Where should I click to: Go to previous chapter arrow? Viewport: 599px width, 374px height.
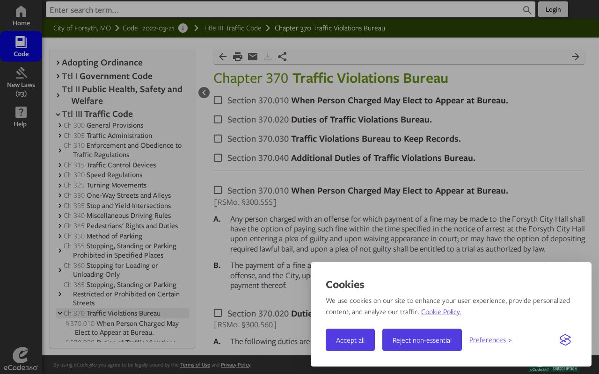pyautogui.click(x=223, y=57)
